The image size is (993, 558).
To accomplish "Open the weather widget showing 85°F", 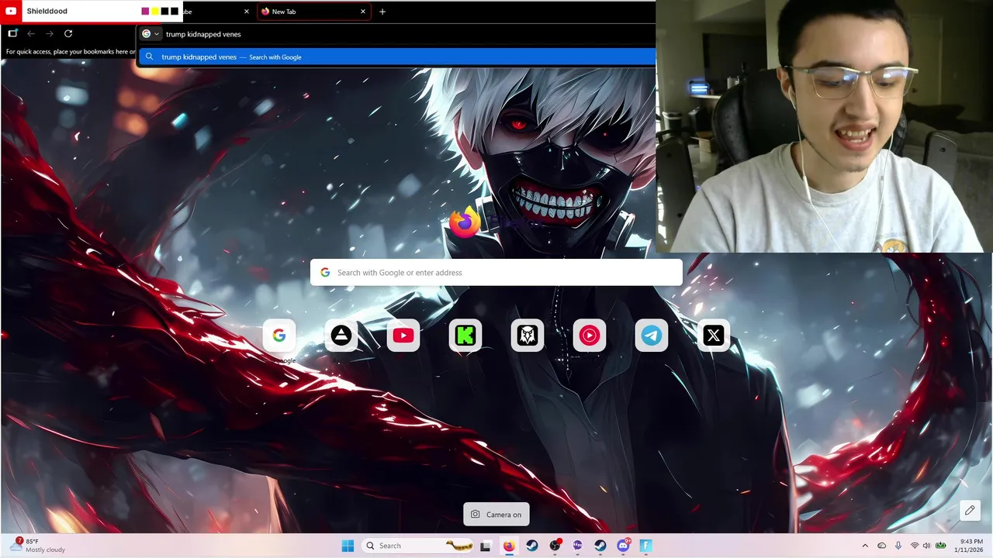I will click(x=37, y=546).
